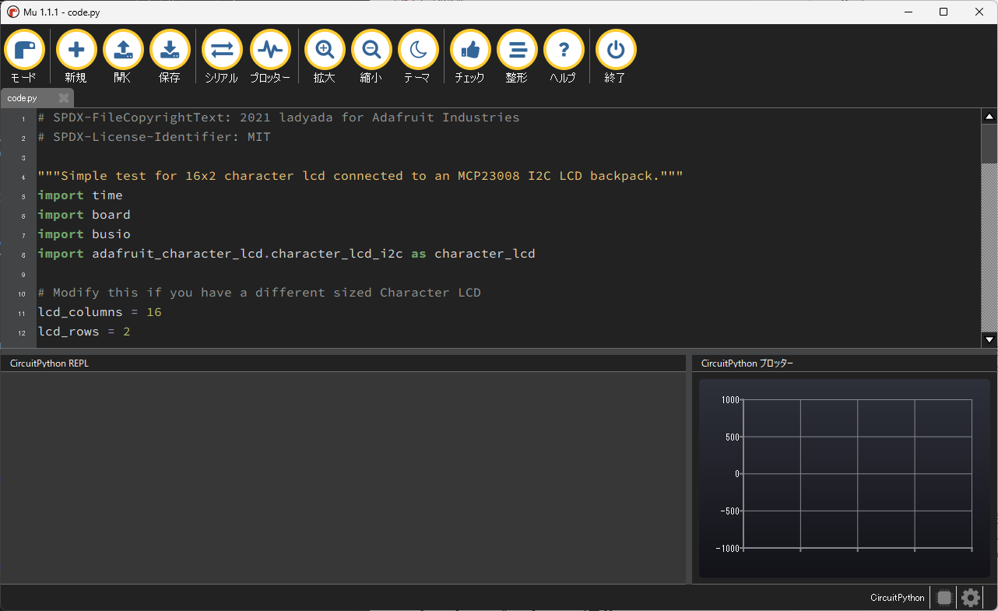Click the 'import time' line

(x=80, y=195)
